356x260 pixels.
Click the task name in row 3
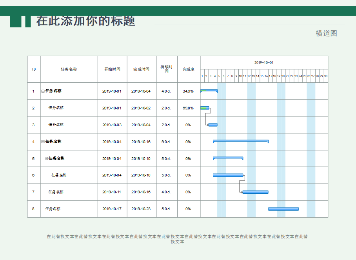56,124
